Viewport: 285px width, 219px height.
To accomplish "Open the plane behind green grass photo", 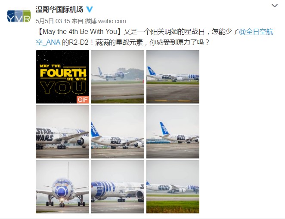I will point(173,187).
